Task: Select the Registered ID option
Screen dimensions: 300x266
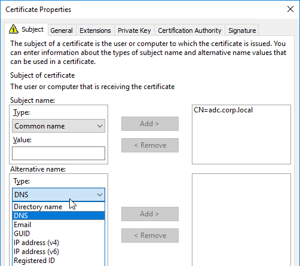Action: 59,261
